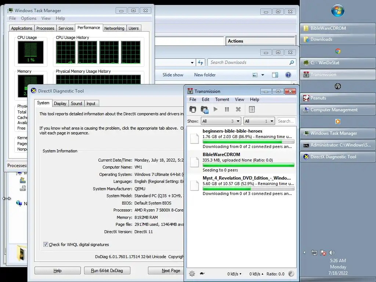Click the Open Torrent icon in Transmission toolbar

point(192,109)
